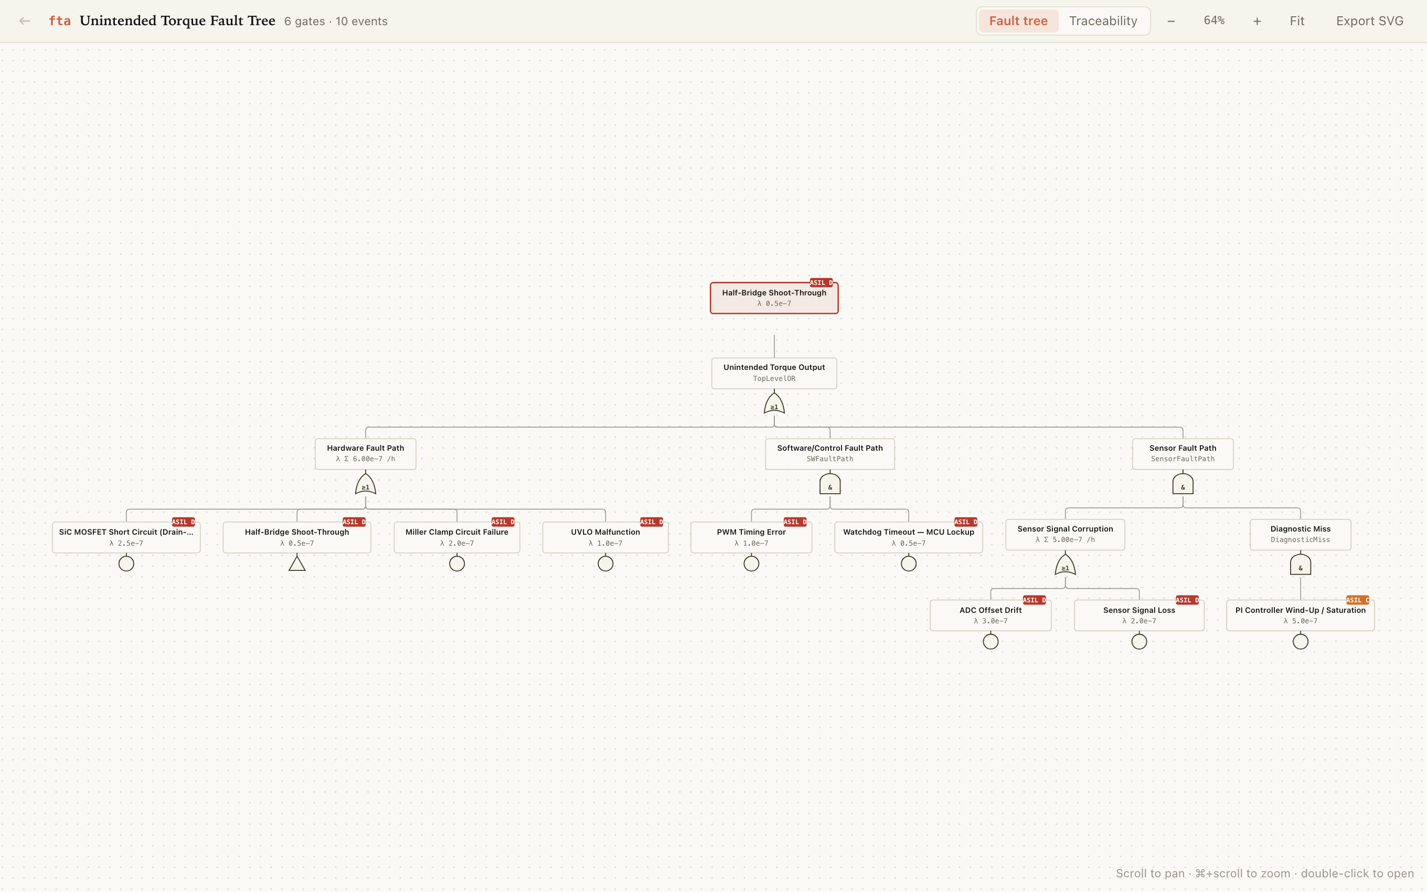Select the PWM Timing Error event box
The width and height of the screenshot is (1427, 892).
click(751, 537)
